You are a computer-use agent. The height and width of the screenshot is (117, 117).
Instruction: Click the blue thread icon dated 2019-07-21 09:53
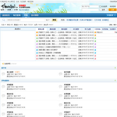click(x=37, y=50)
